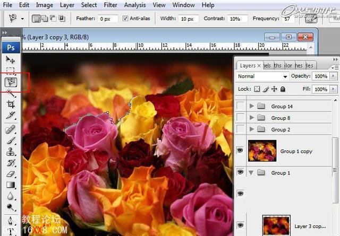Show the Group 14 layer group

point(240,106)
